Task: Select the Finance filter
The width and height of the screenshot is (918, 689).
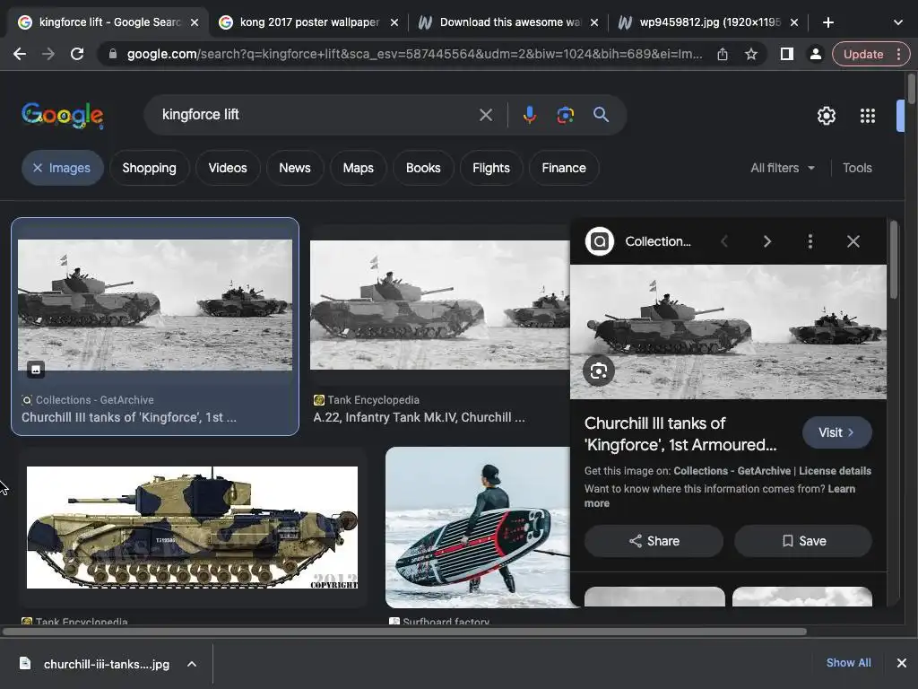Action: tap(564, 168)
